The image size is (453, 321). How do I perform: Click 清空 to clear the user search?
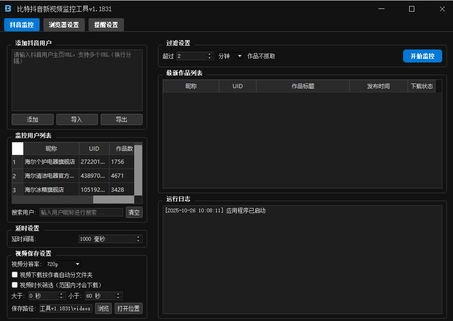pyautogui.click(x=134, y=212)
